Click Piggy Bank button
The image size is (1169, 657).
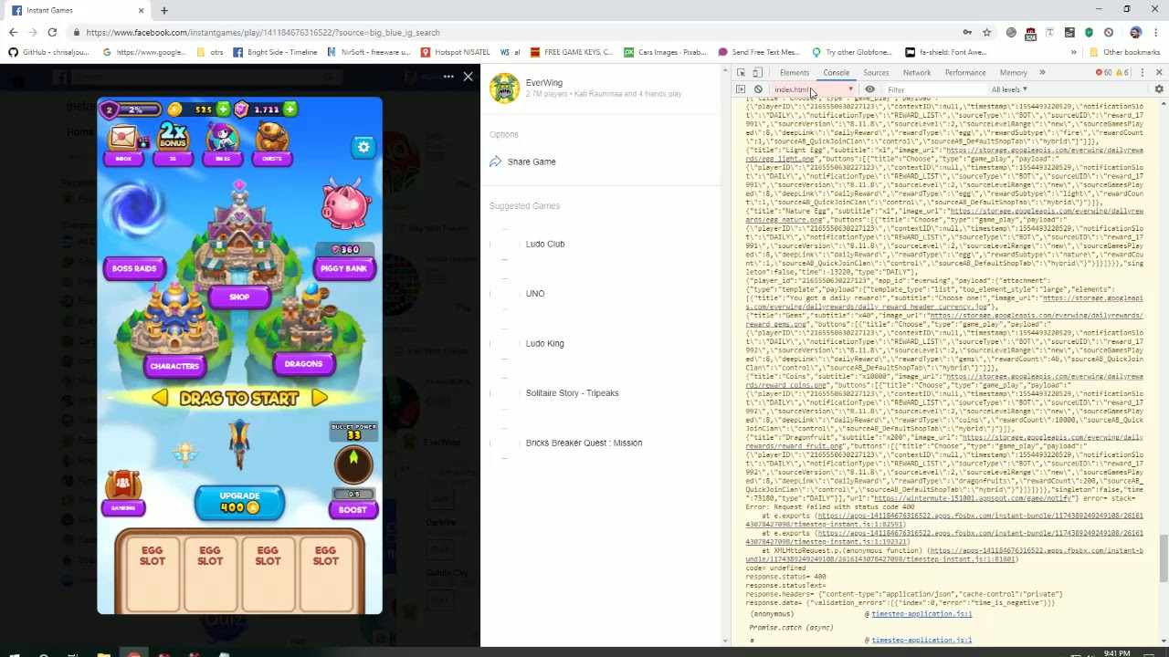344,268
